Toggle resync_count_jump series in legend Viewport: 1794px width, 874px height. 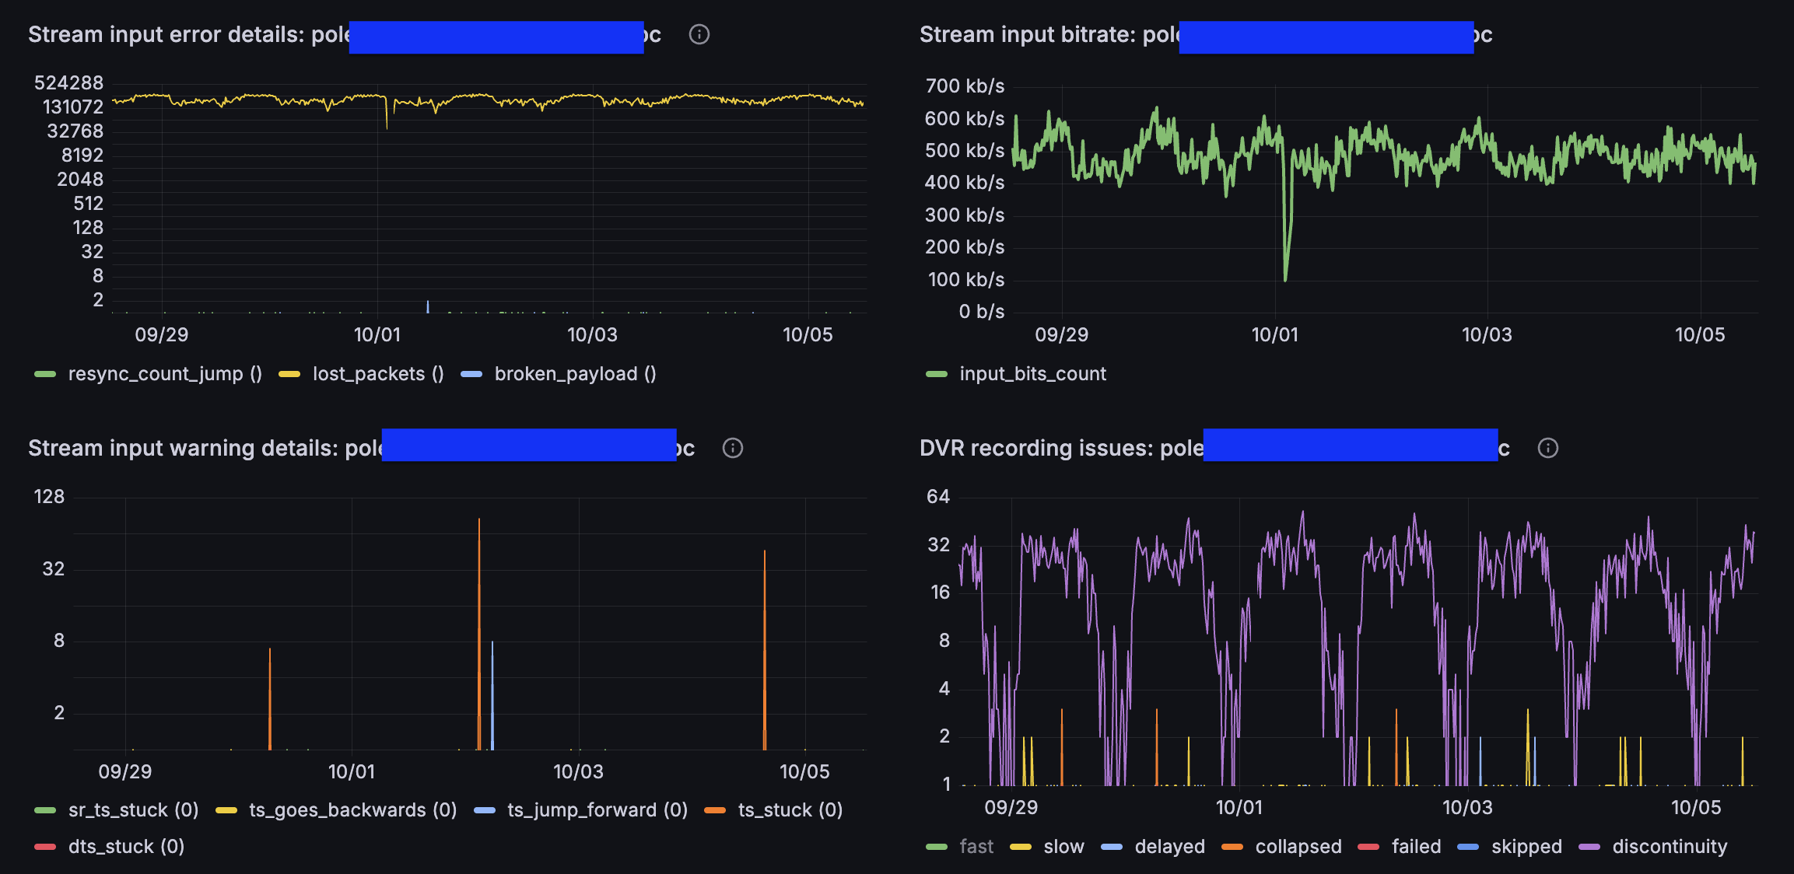click(x=164, y=374)
